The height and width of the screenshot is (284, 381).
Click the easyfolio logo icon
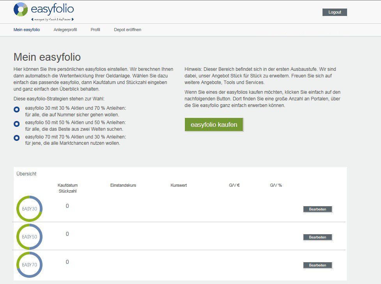(21, 9)
